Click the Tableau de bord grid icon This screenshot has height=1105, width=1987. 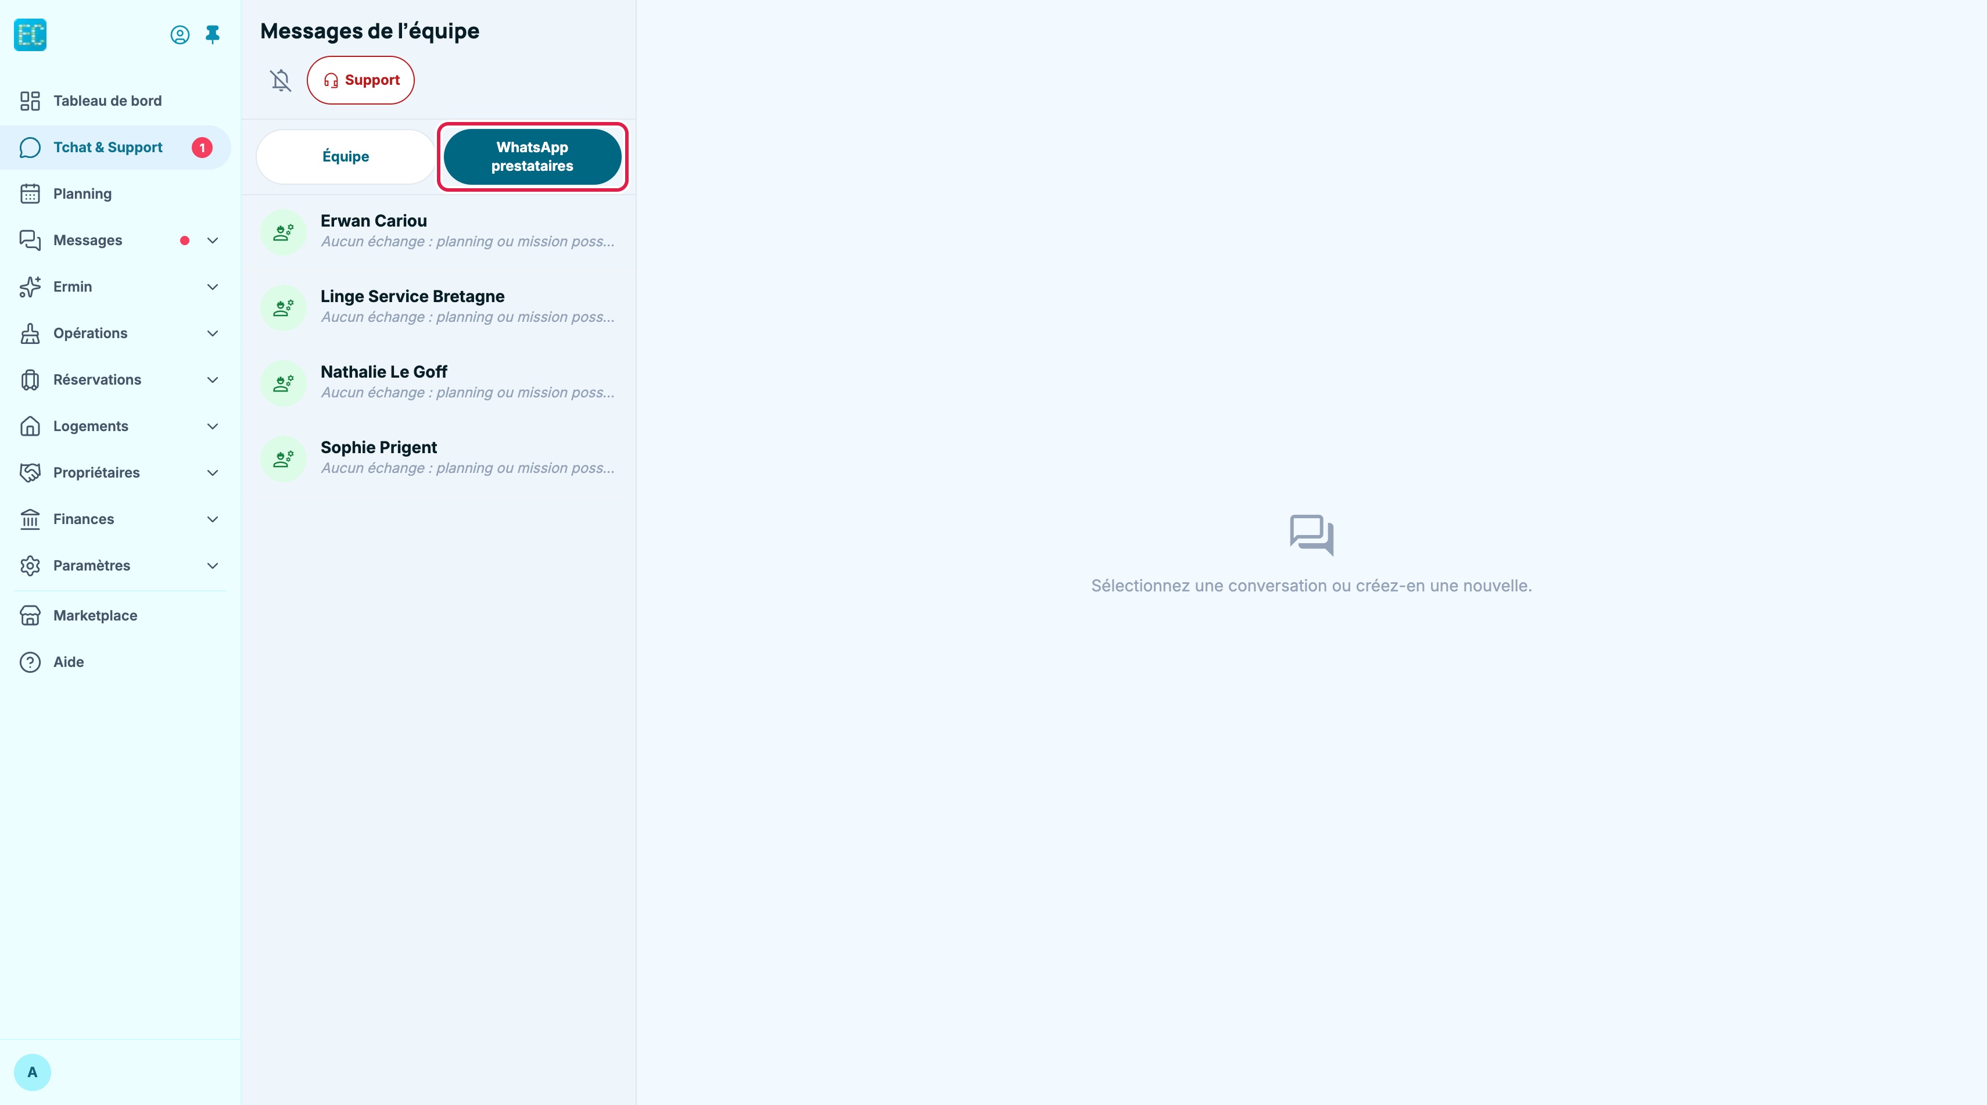[30, 101]
